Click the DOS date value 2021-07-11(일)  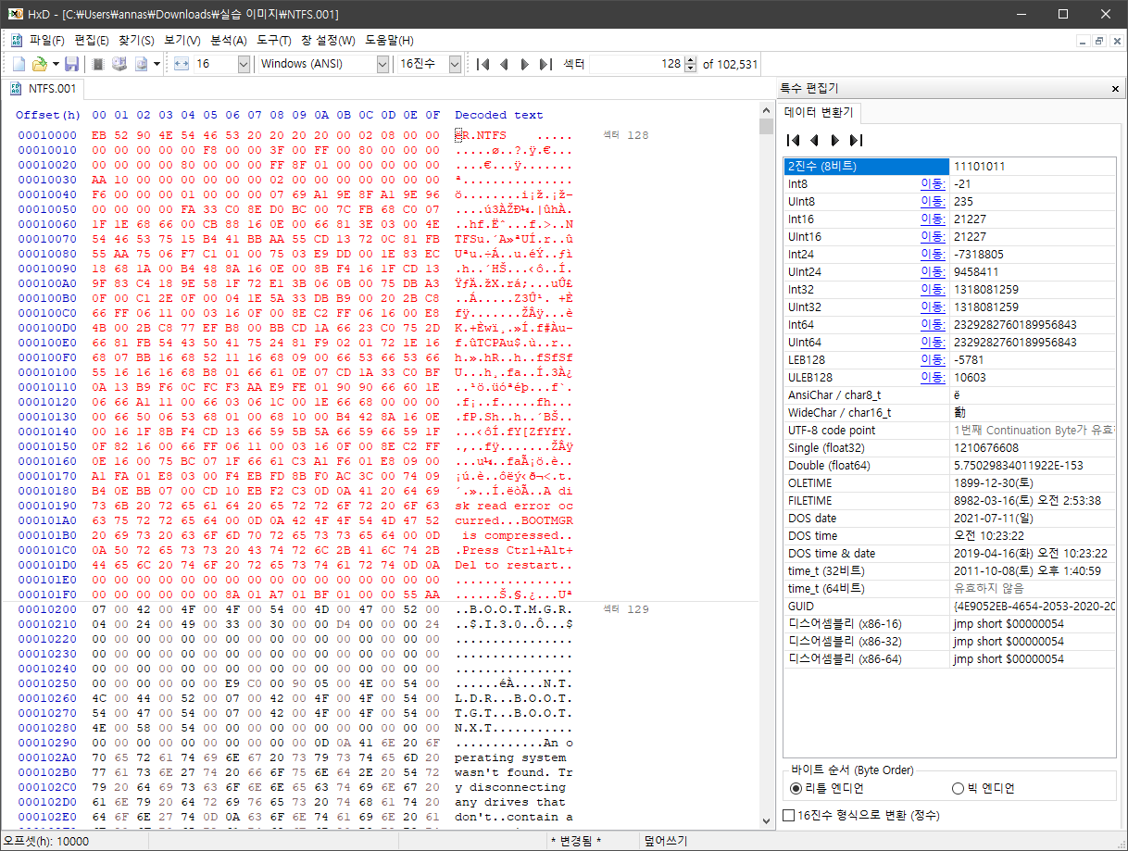[x=996, y=519]
